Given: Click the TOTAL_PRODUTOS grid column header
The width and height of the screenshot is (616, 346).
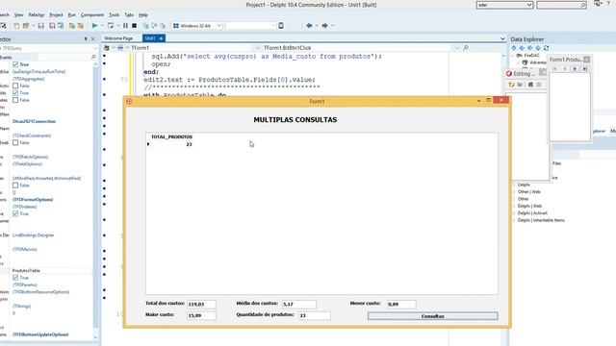Looking at the screenshot, I should (x=171, y=136).
